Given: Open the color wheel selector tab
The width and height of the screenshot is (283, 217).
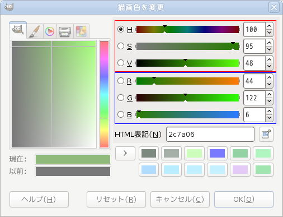Looking at the screenshot, I should point(50,31).
